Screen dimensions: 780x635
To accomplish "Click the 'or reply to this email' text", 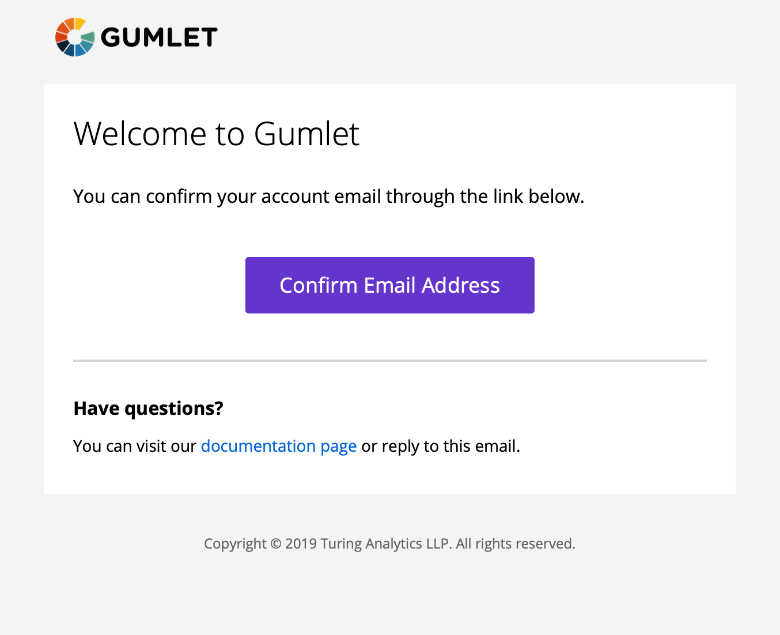I will point(441,447).
